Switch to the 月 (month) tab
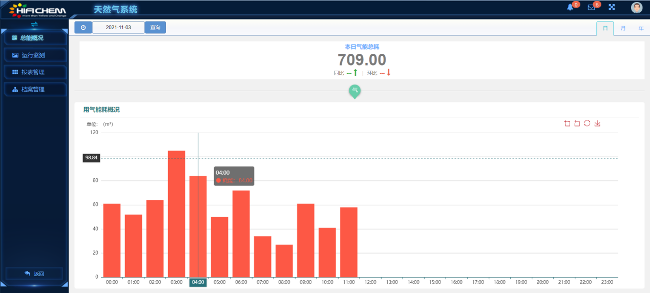Image resolution: width=650 pixels, height=293 pixels. (623, 29)
